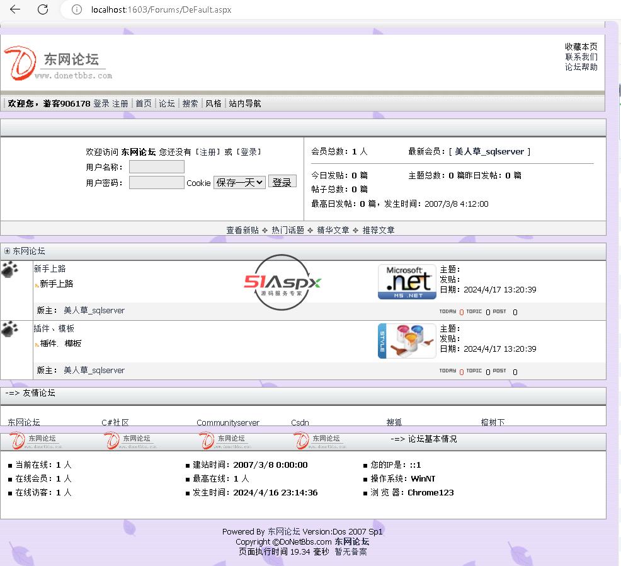621x566 pixels.
Task: Open friendly link 搜狐
Action: click(x=394, y=422)
